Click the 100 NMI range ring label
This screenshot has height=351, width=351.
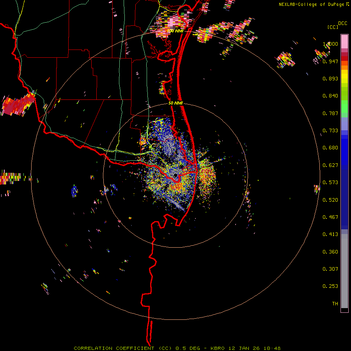(175, 31)
